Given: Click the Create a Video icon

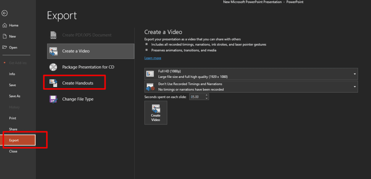Looking at the screenshot, I should (54, 51).
